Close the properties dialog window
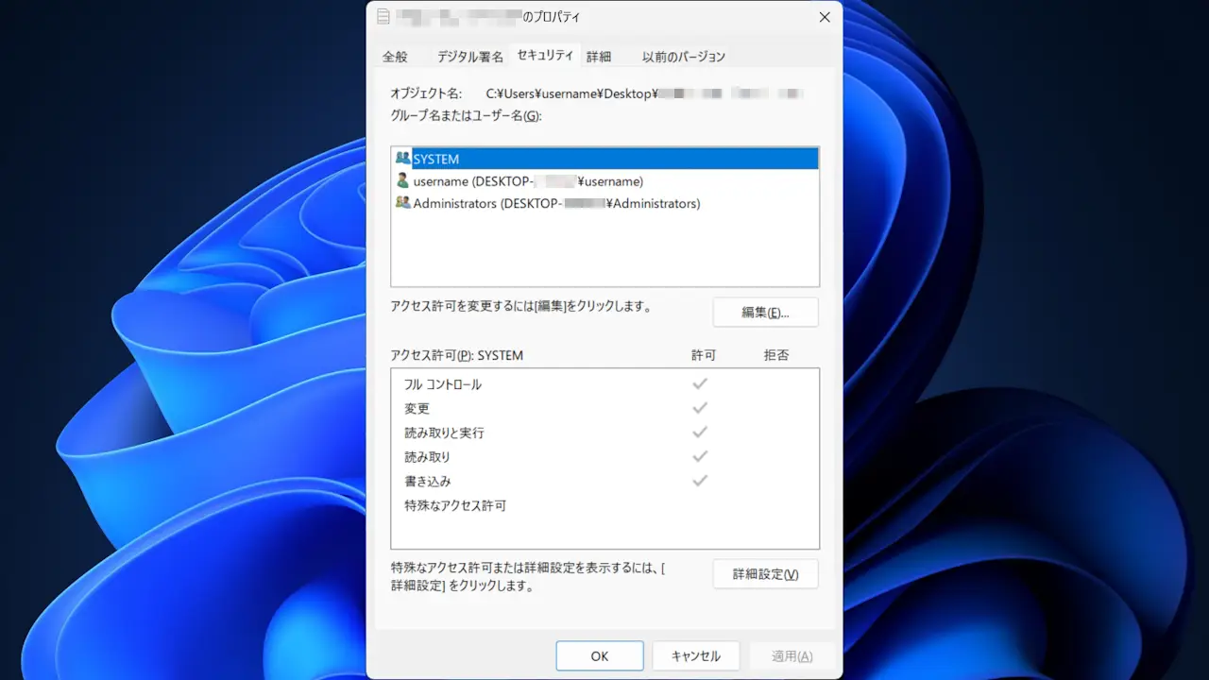 tap(825, 17)
